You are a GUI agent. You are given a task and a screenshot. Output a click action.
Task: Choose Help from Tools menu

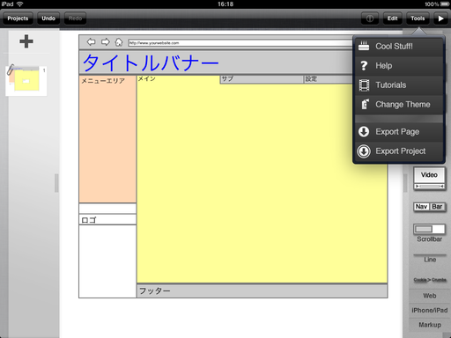(399, 66)
